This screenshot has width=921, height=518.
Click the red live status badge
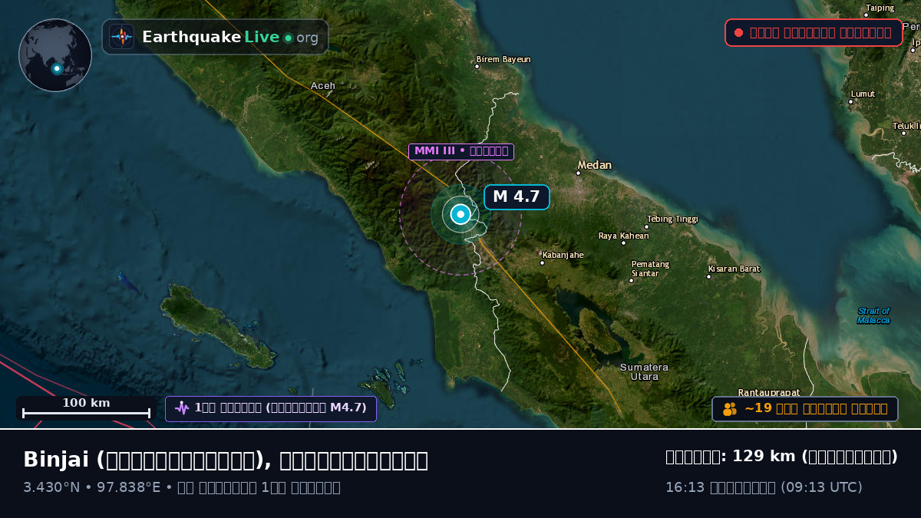click(814, 32)
